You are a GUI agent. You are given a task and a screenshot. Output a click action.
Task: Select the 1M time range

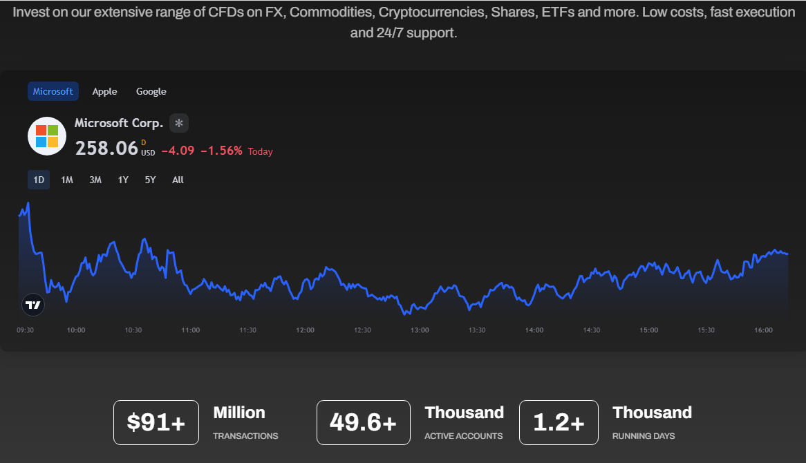click(x=67, y=180)
